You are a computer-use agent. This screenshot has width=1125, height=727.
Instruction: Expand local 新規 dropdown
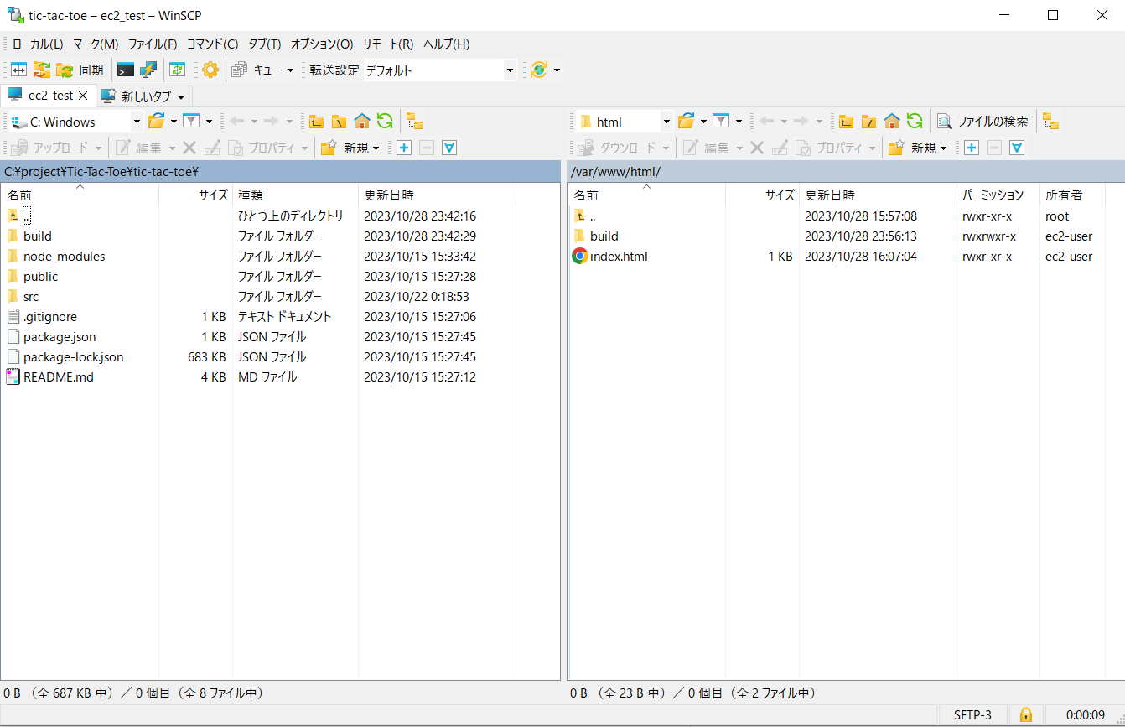coord(376,148)
